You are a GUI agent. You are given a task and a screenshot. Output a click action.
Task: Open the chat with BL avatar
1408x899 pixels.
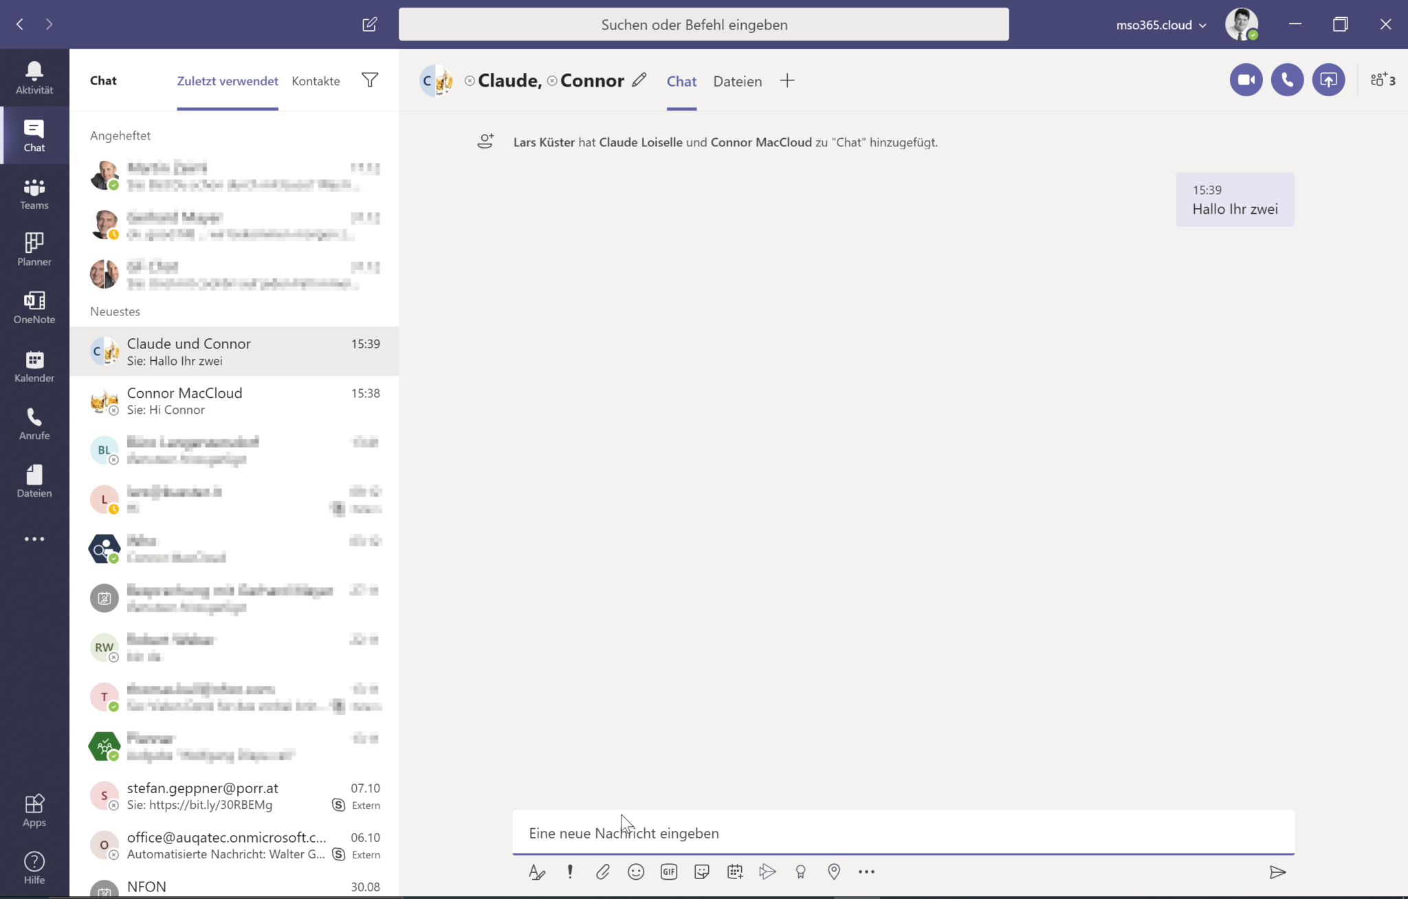(x=234, y=450)
